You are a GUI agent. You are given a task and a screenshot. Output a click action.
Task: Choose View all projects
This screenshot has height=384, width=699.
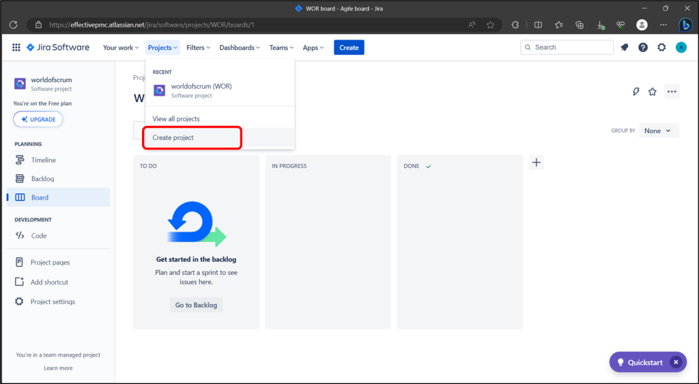(x=220, y=119)
